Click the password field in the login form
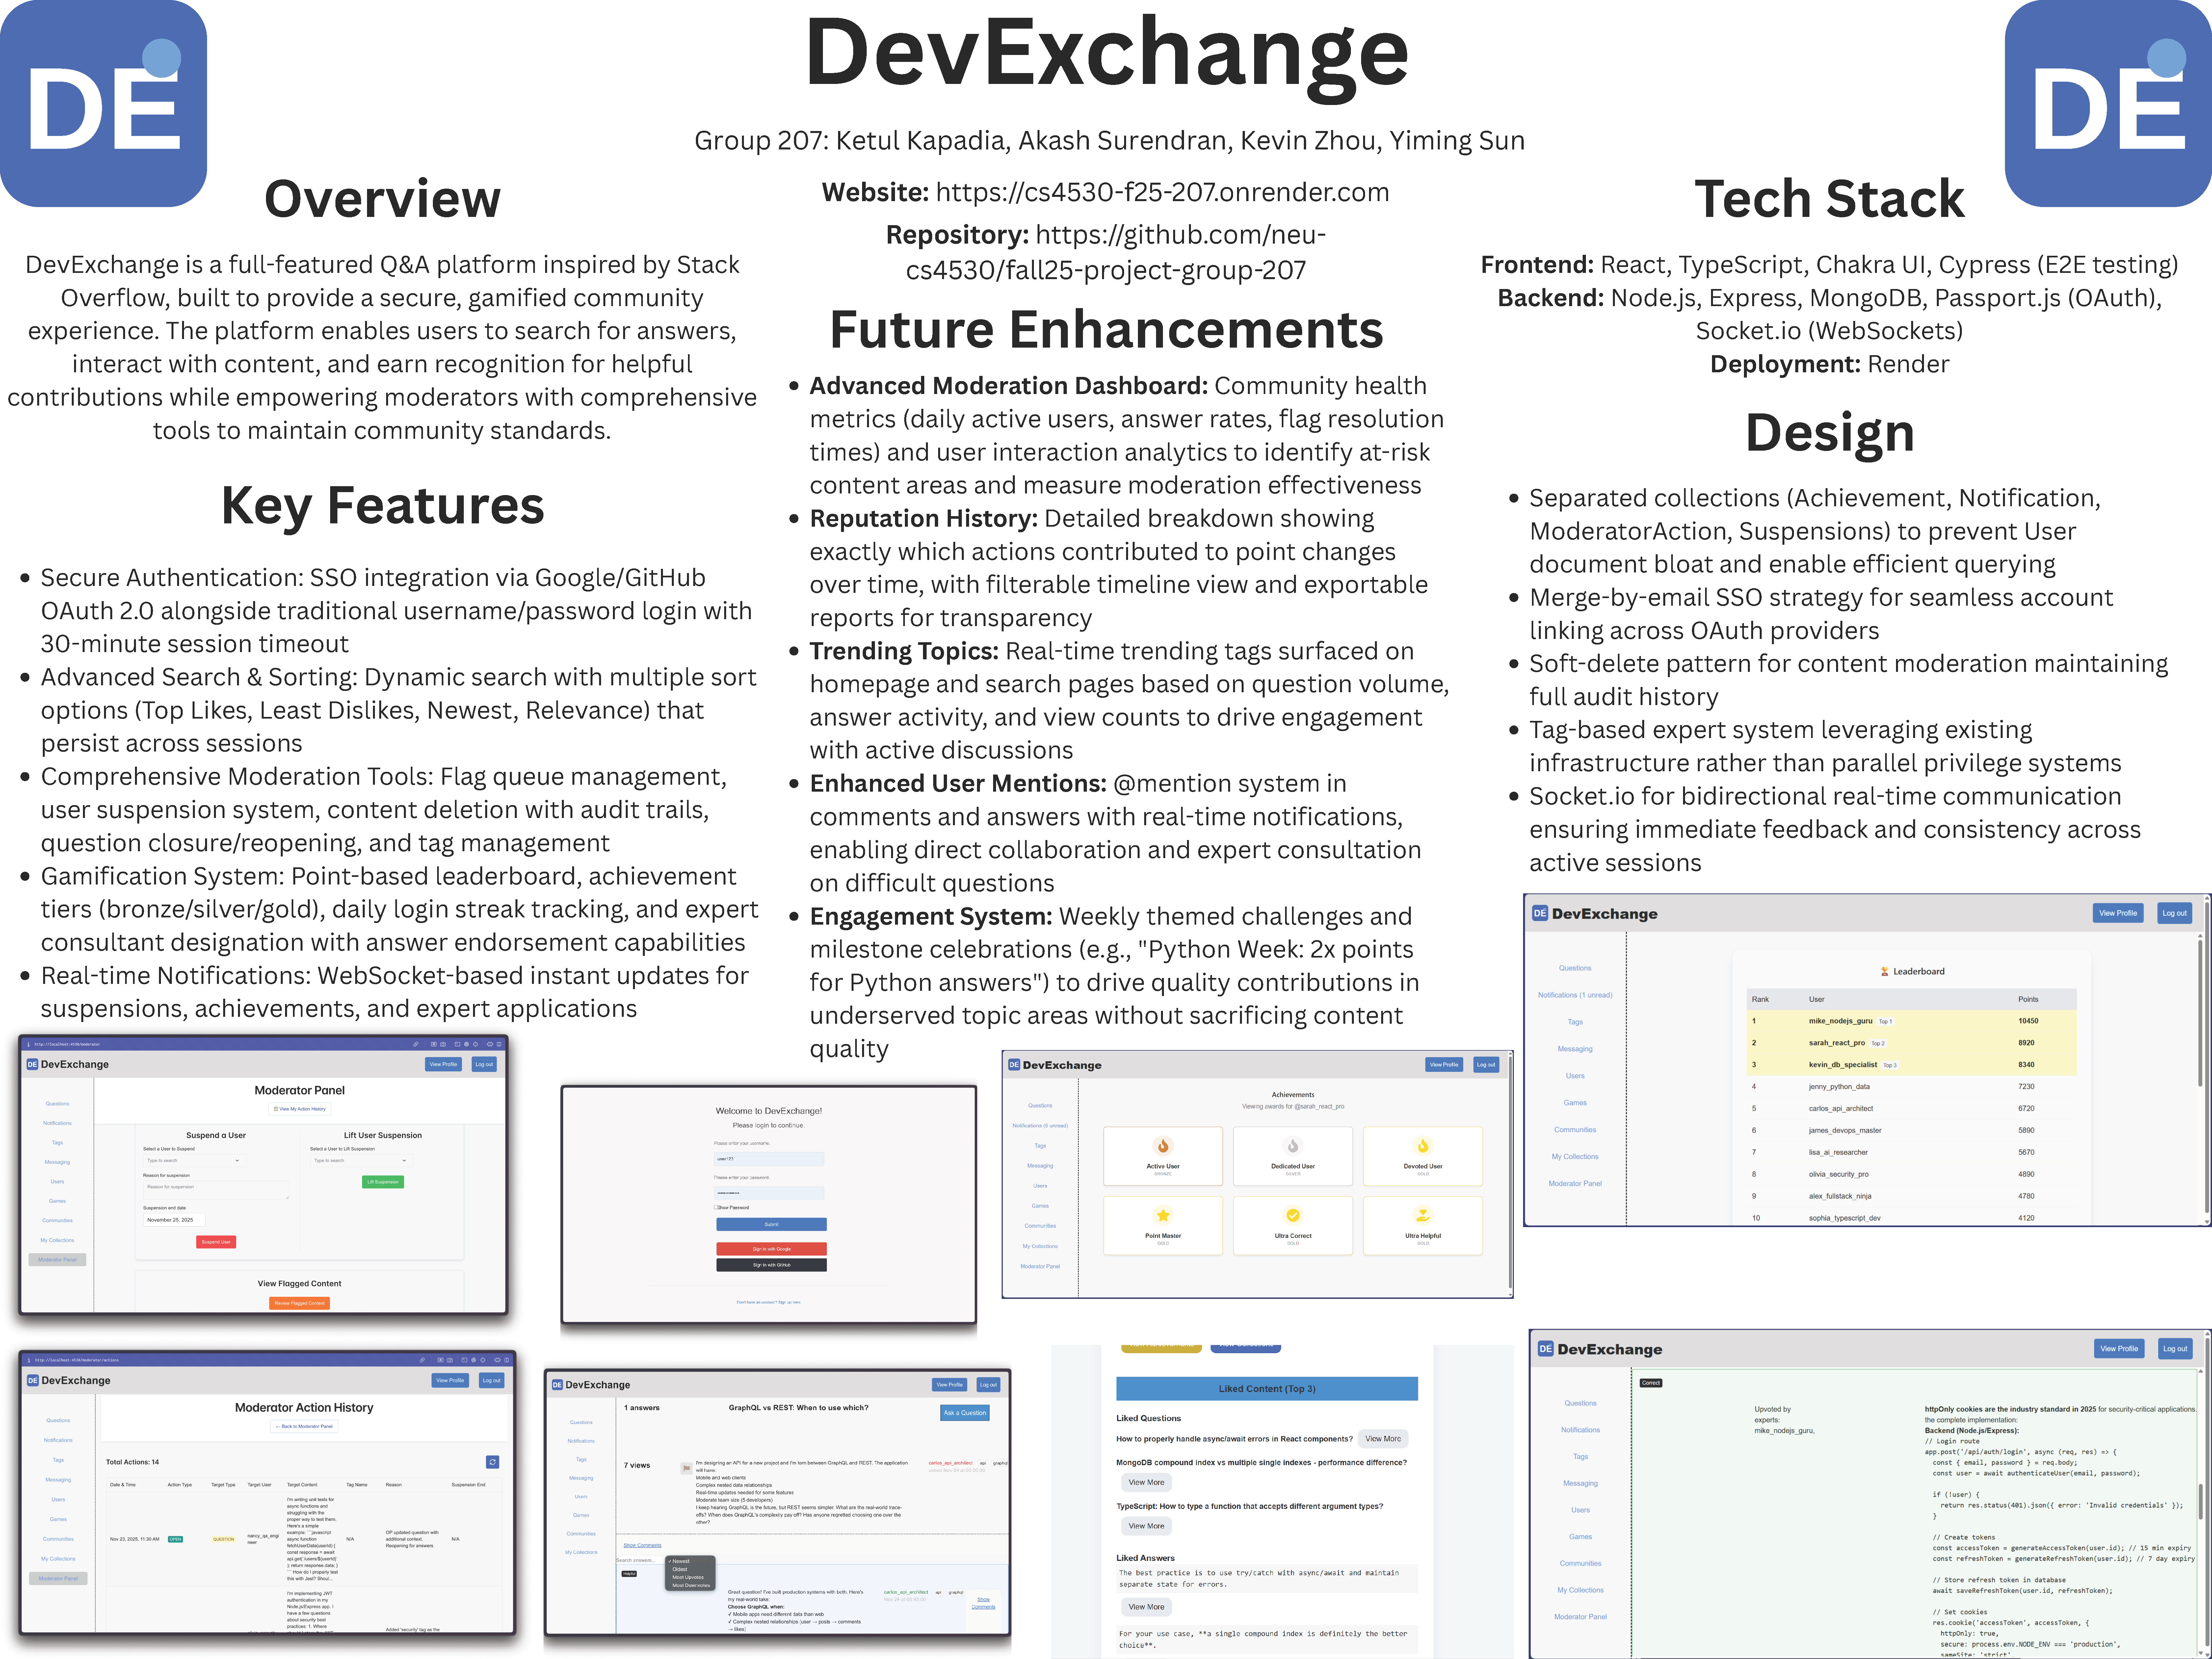The height and width of the screenshot is (1659, 2212). 769,1193
